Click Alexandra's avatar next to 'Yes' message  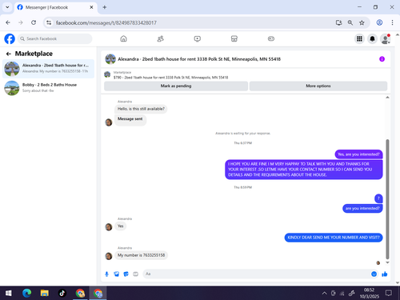[109, 227]
